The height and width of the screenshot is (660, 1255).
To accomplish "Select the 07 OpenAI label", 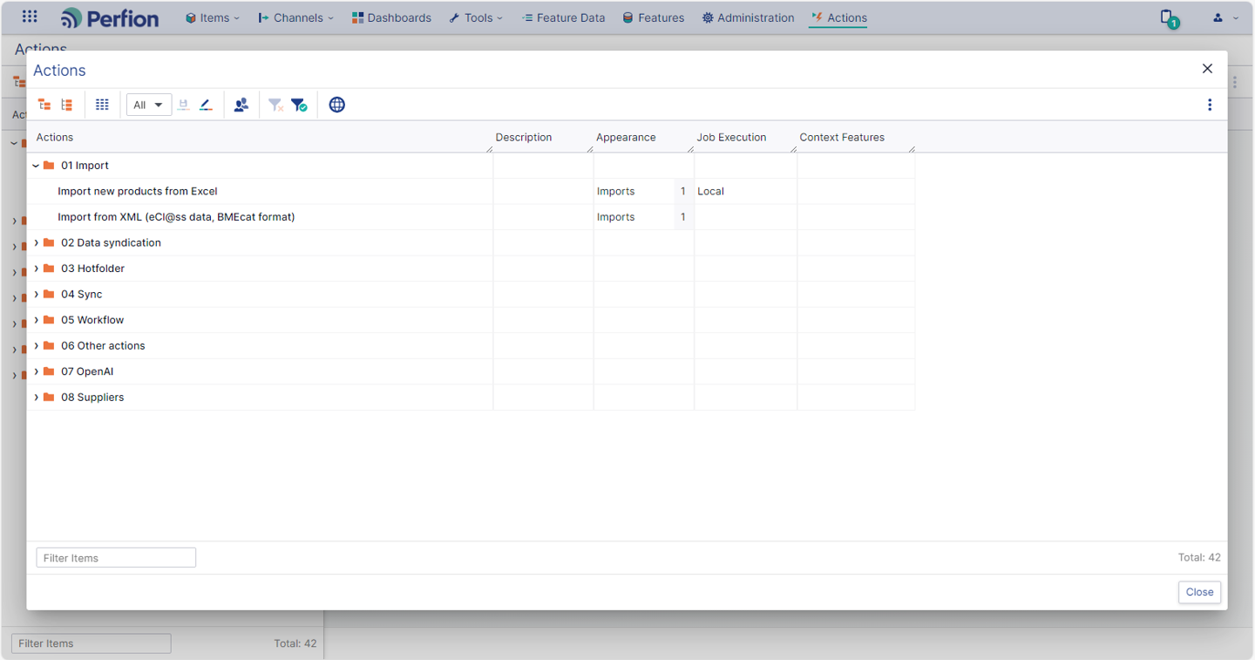I will click(x=87, y=371).
